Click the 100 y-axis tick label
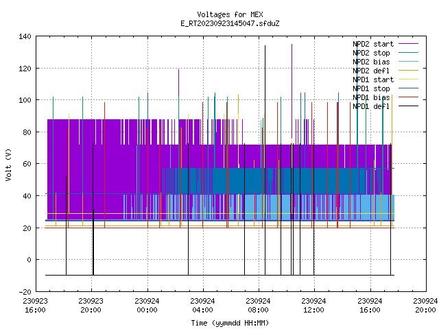 tap(25, 100)
